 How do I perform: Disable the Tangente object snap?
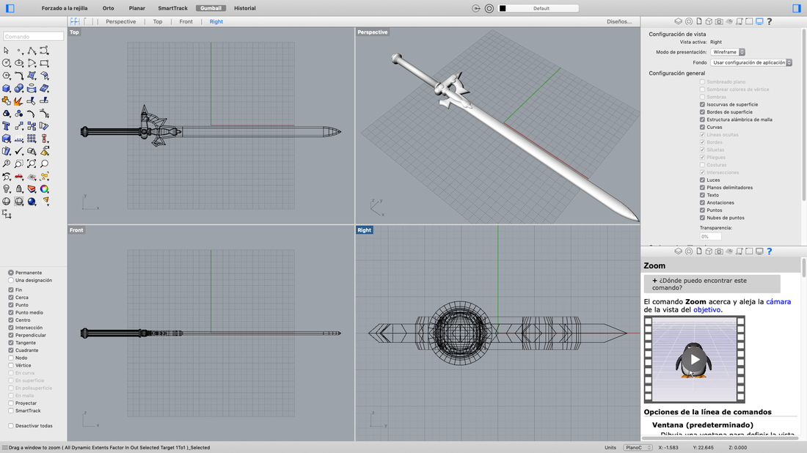pyautogui.click(x=11, y=343)
